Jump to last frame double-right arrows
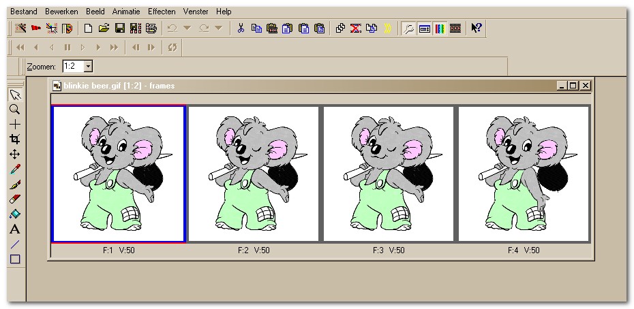This screenshot has width=634, height=309. (x=115, y=48)
